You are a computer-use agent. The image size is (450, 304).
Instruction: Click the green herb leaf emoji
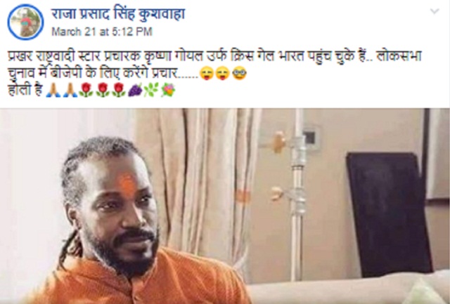click(x=151, y=91)
